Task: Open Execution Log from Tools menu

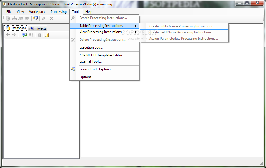Action: pyautogui.click(x=104, y=47)
